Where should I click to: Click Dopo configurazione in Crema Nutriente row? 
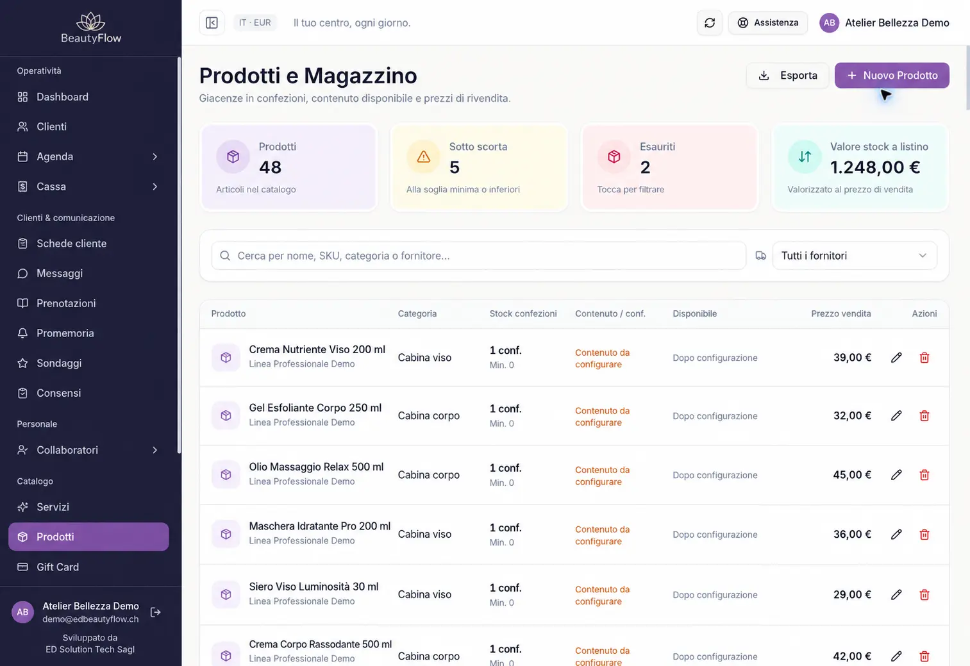(715, 358)
